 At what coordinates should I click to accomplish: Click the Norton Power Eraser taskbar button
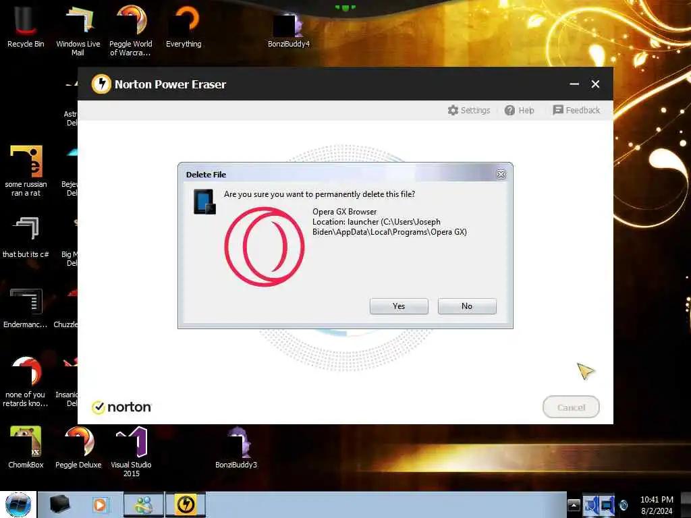point(186,505)
